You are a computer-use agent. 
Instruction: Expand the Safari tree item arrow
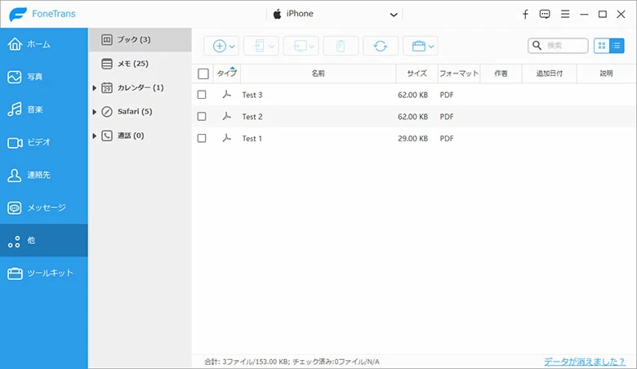coord(95,112)
